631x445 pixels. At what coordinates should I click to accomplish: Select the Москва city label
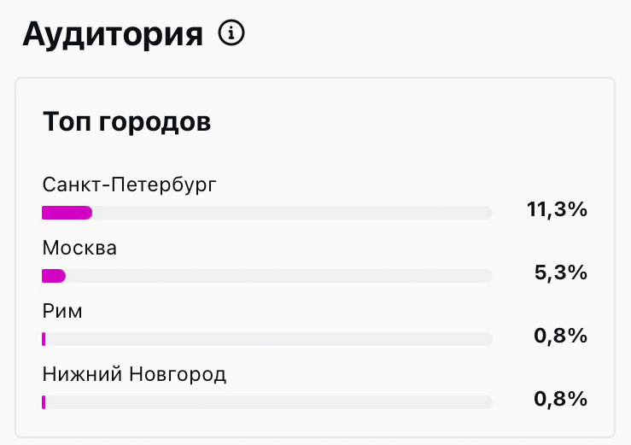tap(79, 249)
